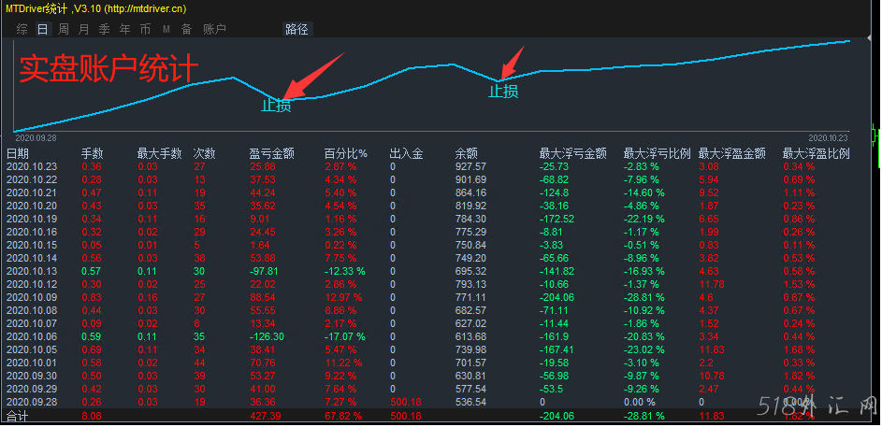
Task: Click the 500.18 deposit cell on 2020.09.28
Action: click(406, 403)
